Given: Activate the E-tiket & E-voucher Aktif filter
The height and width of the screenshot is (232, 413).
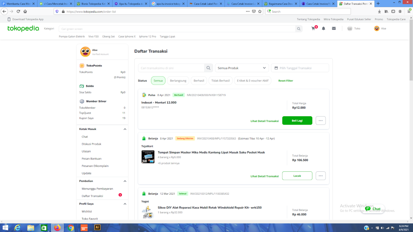Looking at the screenshot, I should coord(252,80).
